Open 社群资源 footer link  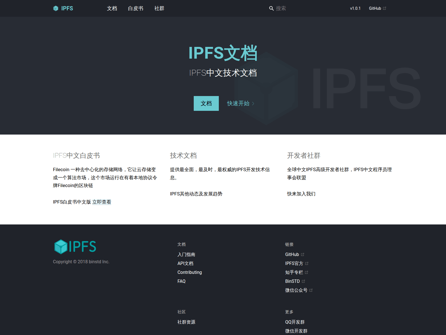pyautogui.click(x=186, y=322)
